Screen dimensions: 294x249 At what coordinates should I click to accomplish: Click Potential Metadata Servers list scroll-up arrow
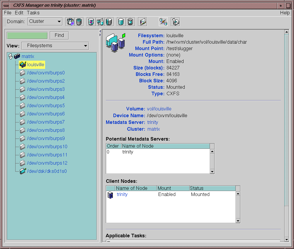[212, 151]
